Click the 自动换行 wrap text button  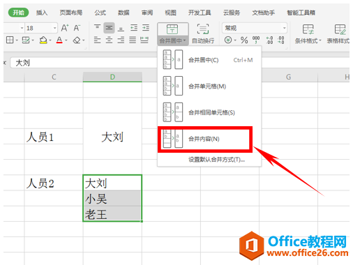(x=203, y=34)
